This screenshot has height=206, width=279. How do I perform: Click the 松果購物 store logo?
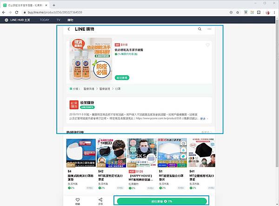74,105
